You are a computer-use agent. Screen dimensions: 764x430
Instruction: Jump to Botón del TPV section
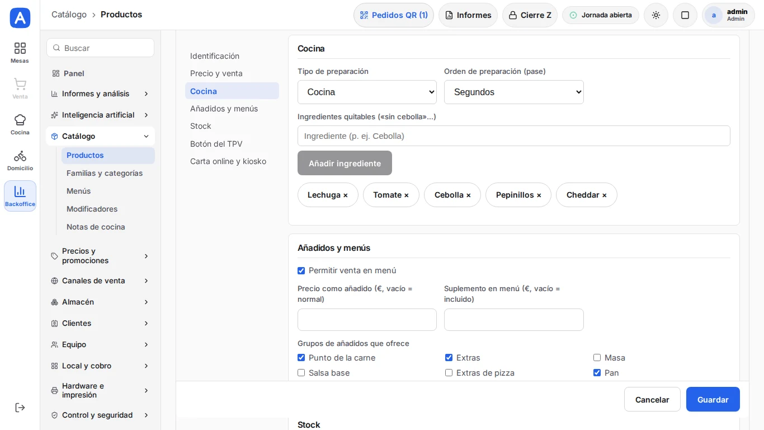(x=232, y=144)
